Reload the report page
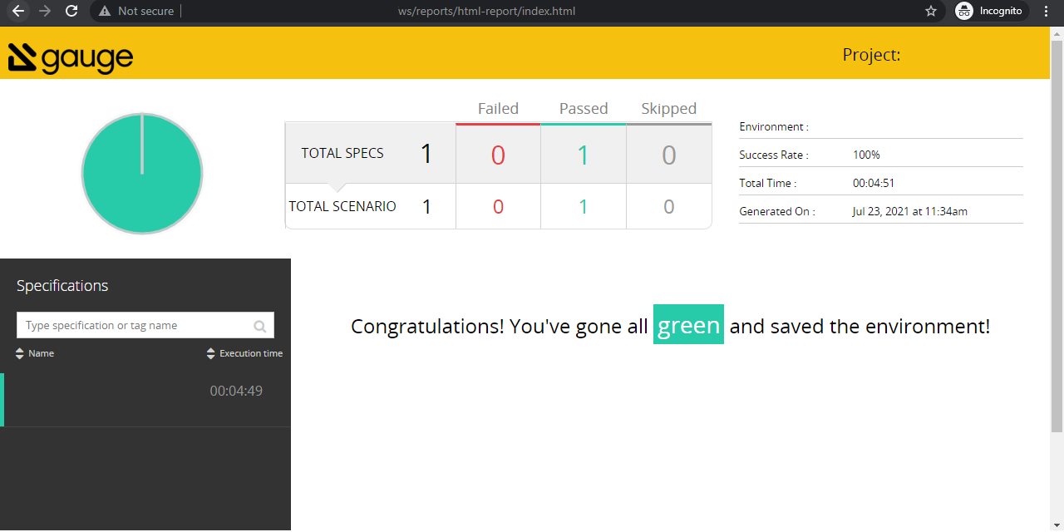This screenshot has width=1064, height=532. pyautogui.click(x=71, y=12)
